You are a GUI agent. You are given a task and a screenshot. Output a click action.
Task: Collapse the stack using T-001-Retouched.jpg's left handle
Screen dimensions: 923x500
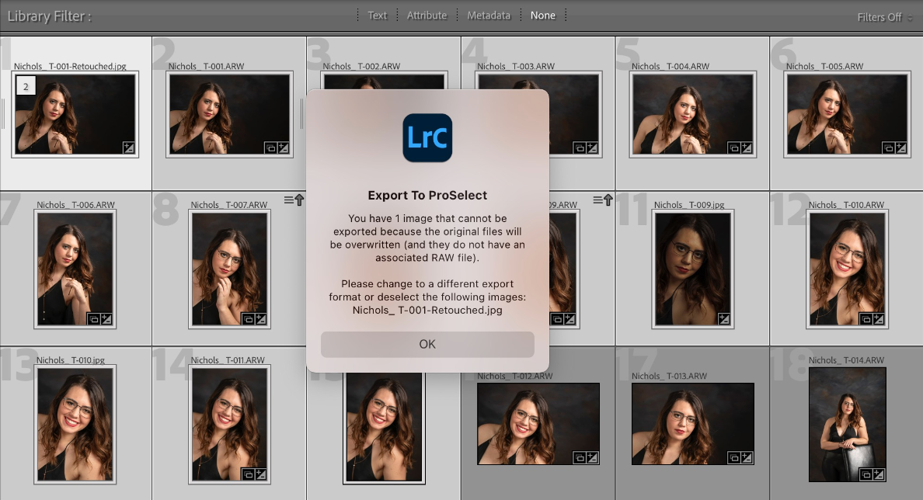pyautogui.click(x=4, y=115)
